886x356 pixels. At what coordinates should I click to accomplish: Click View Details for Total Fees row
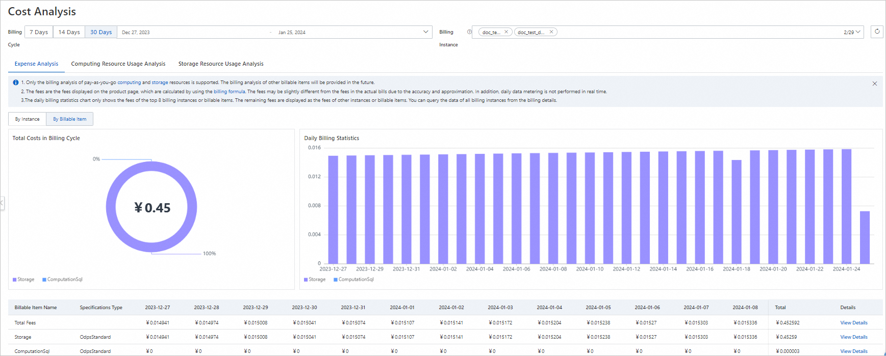tap(853, 323)
